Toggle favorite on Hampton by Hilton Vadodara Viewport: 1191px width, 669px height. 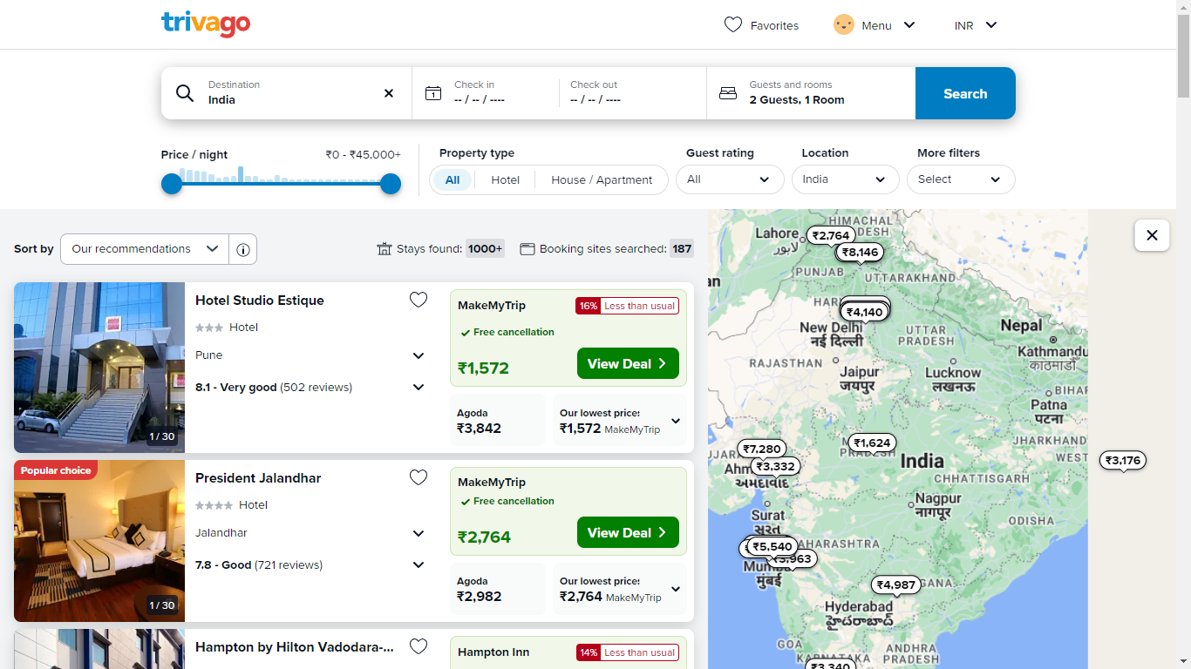[419, 646]
